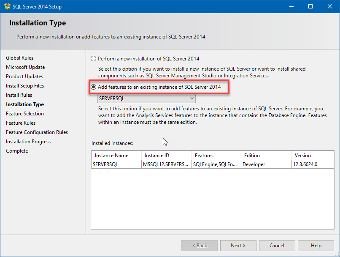Open the Install Setup Files step
The image size is (340, 257).
pos(24,85)
